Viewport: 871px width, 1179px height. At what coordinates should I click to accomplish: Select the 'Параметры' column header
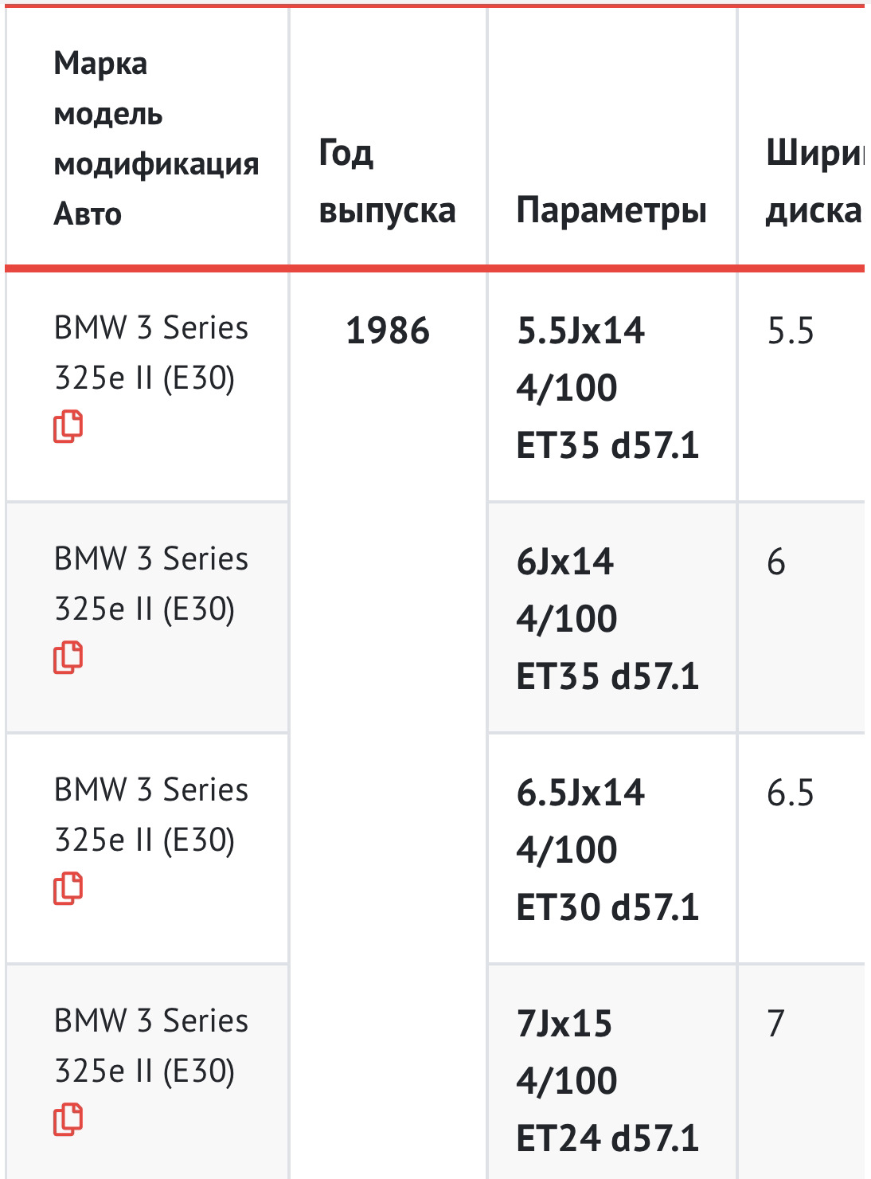coord(611,210)
